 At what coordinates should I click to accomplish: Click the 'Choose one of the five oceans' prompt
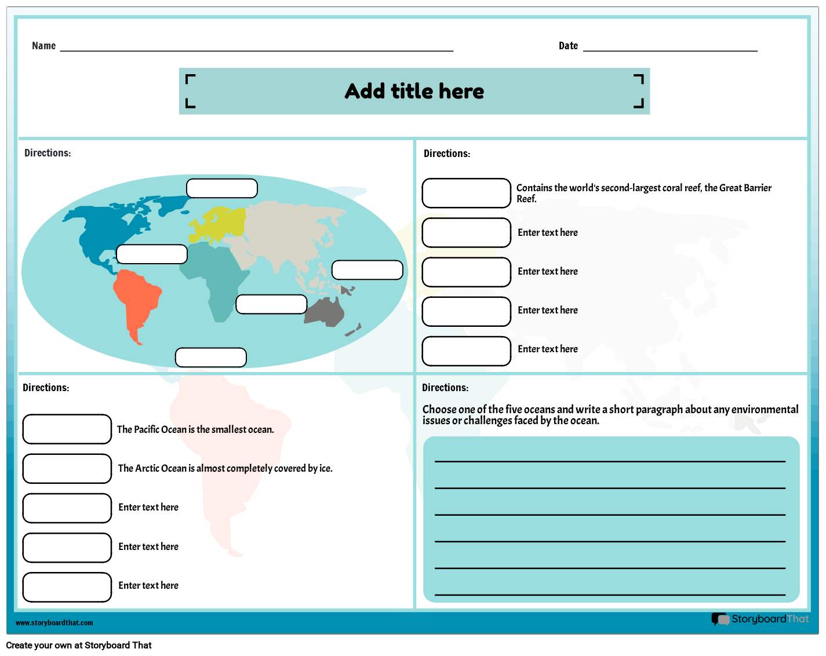point(610,415)
